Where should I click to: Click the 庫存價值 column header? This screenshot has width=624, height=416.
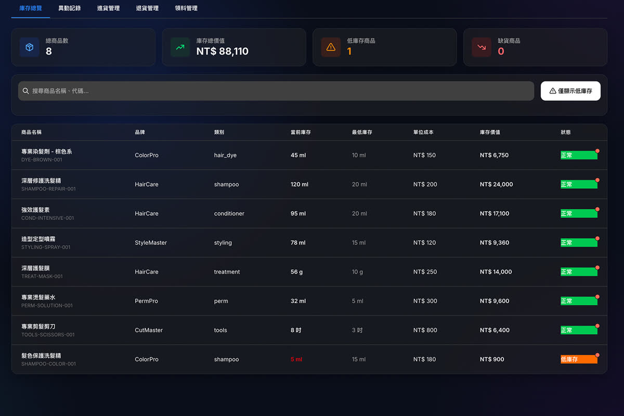tap(490, 133)
